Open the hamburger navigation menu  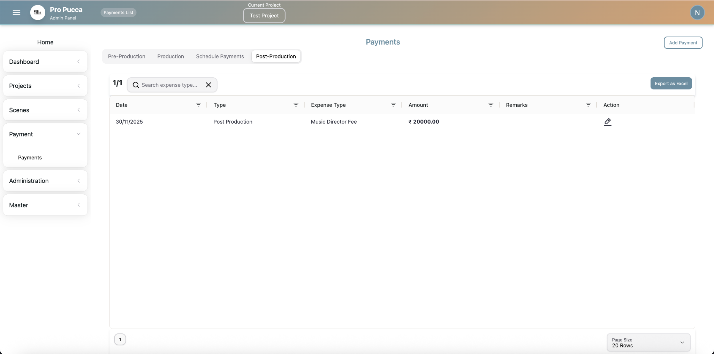click(16, 13)
